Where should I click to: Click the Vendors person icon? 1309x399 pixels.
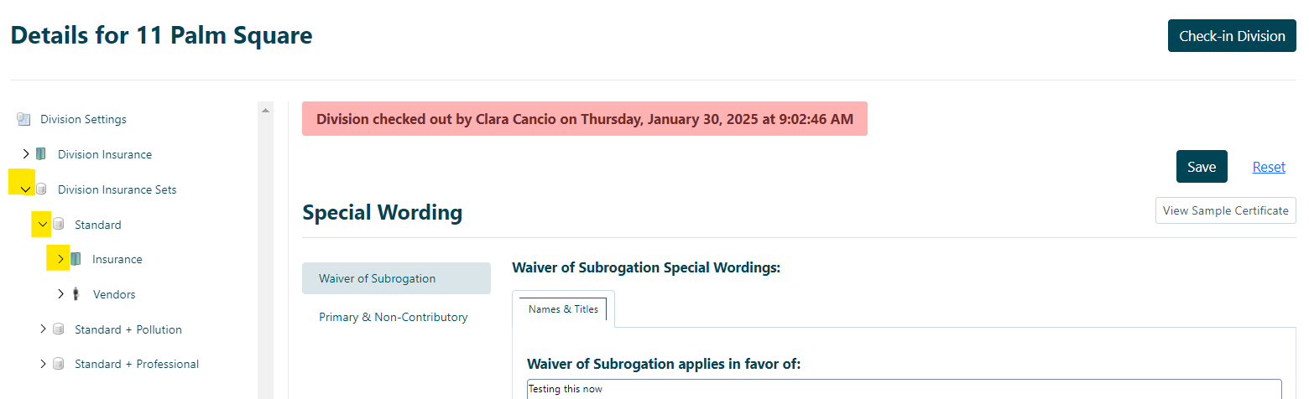[76, 294]
